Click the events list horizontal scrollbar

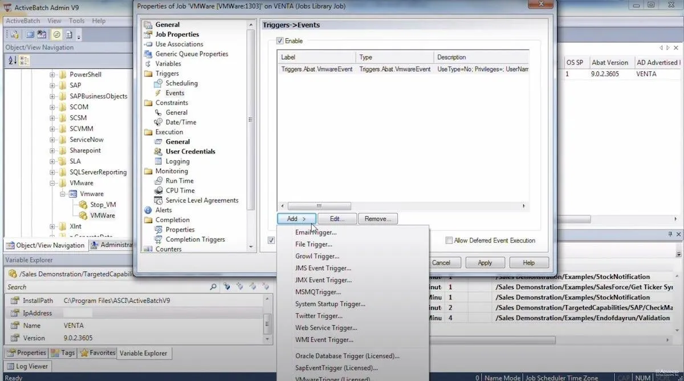403,206
